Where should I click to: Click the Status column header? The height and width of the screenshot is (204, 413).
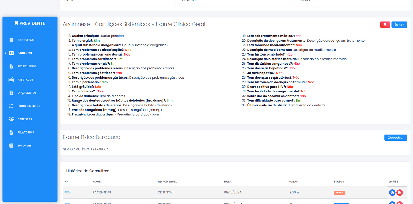[x=339, y=182]
